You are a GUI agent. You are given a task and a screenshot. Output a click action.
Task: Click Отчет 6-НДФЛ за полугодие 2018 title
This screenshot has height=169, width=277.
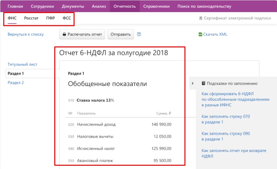[113, 53]
